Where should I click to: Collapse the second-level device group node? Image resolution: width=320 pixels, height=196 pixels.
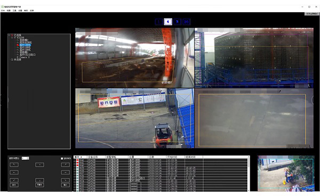pos(12,38)
